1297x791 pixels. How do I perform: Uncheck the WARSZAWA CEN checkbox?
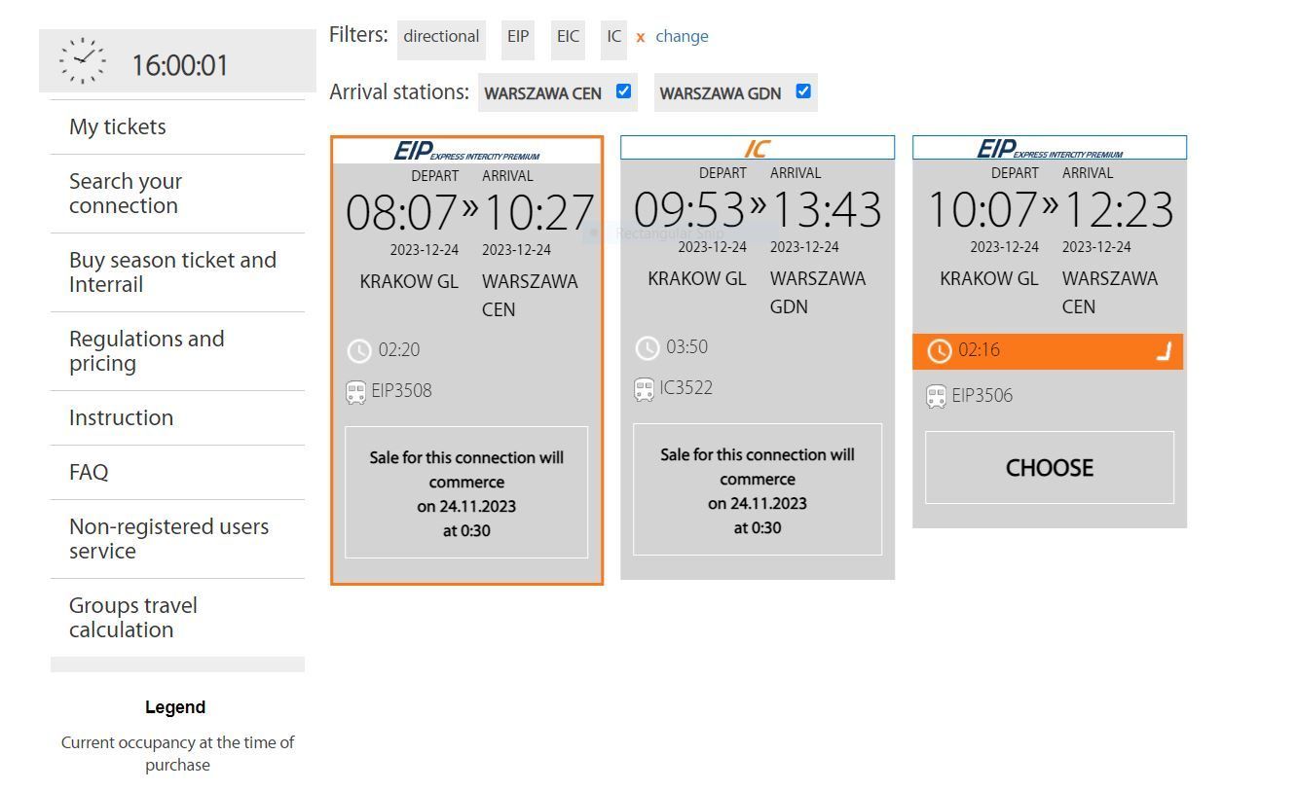coord(623,91)
